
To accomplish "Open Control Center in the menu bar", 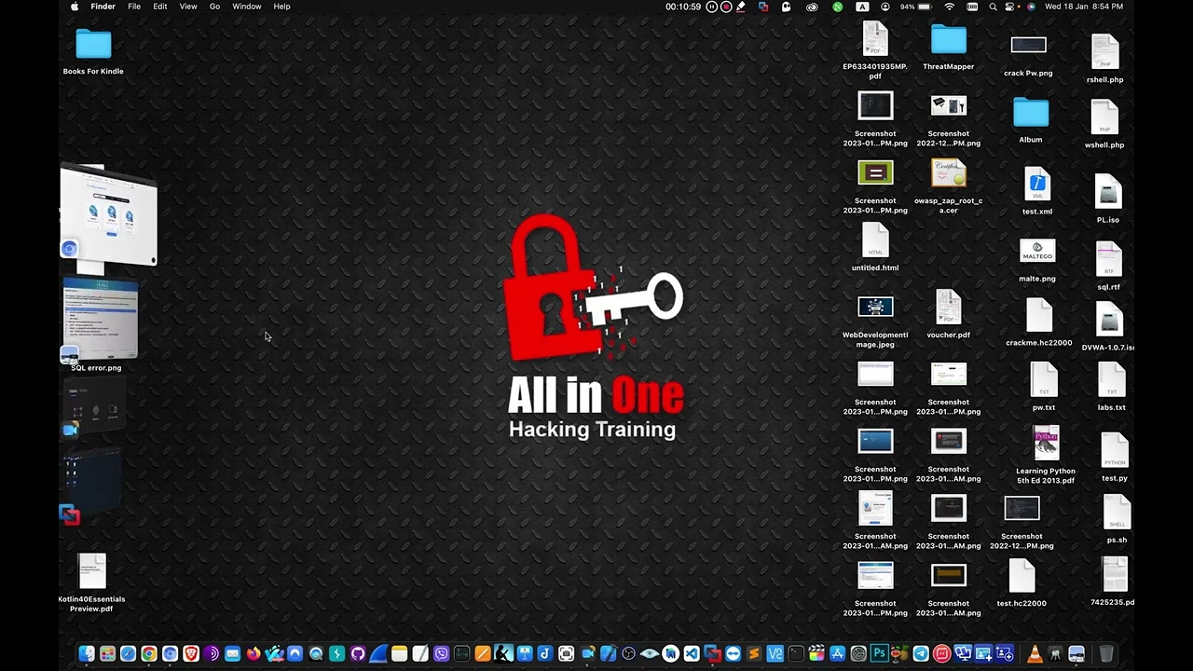I will point(1009,7).
